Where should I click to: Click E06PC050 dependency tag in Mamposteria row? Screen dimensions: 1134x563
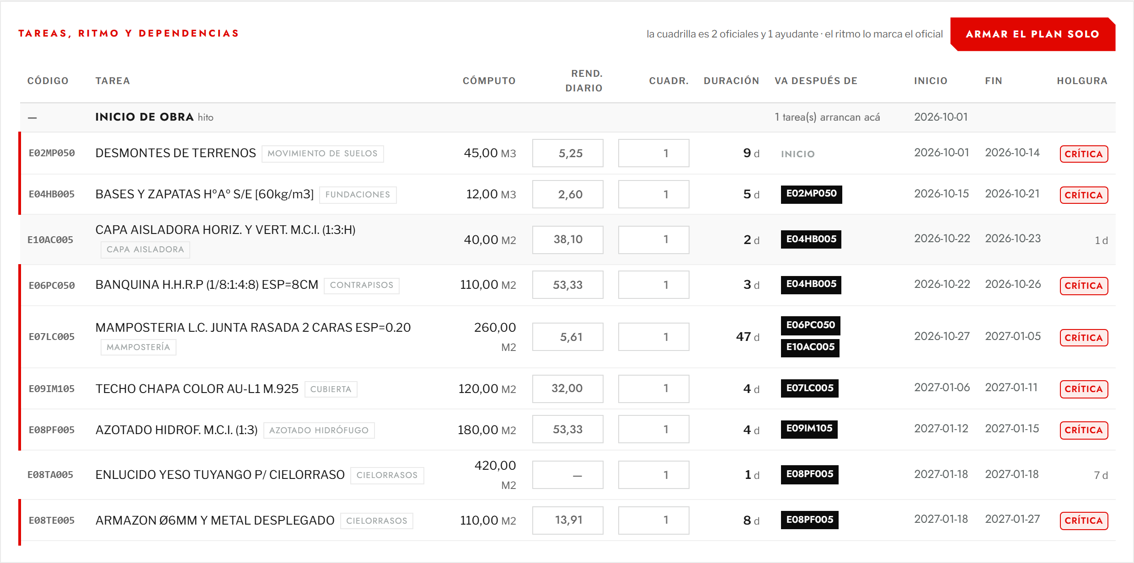810,325
